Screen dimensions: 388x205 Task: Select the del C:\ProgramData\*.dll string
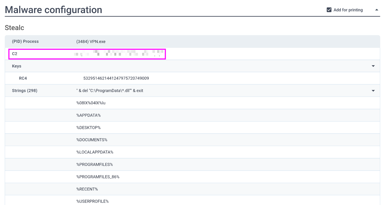click(x=110, y=91)
